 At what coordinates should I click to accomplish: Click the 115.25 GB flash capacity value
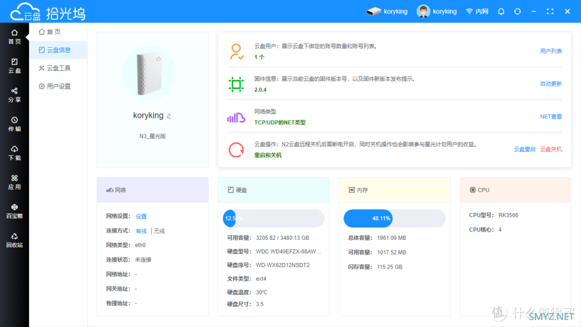[389, 267]
